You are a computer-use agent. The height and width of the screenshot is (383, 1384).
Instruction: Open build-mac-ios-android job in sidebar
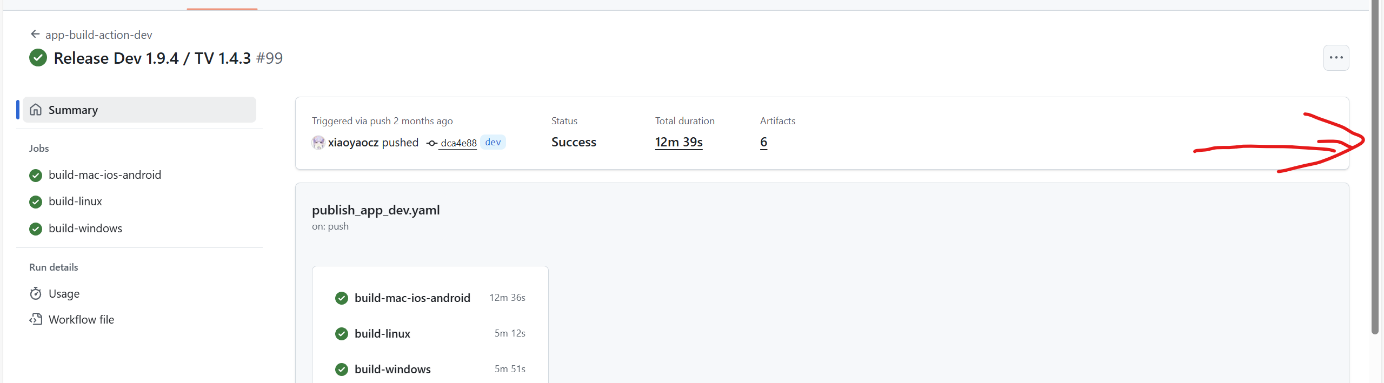click(105, 175)
